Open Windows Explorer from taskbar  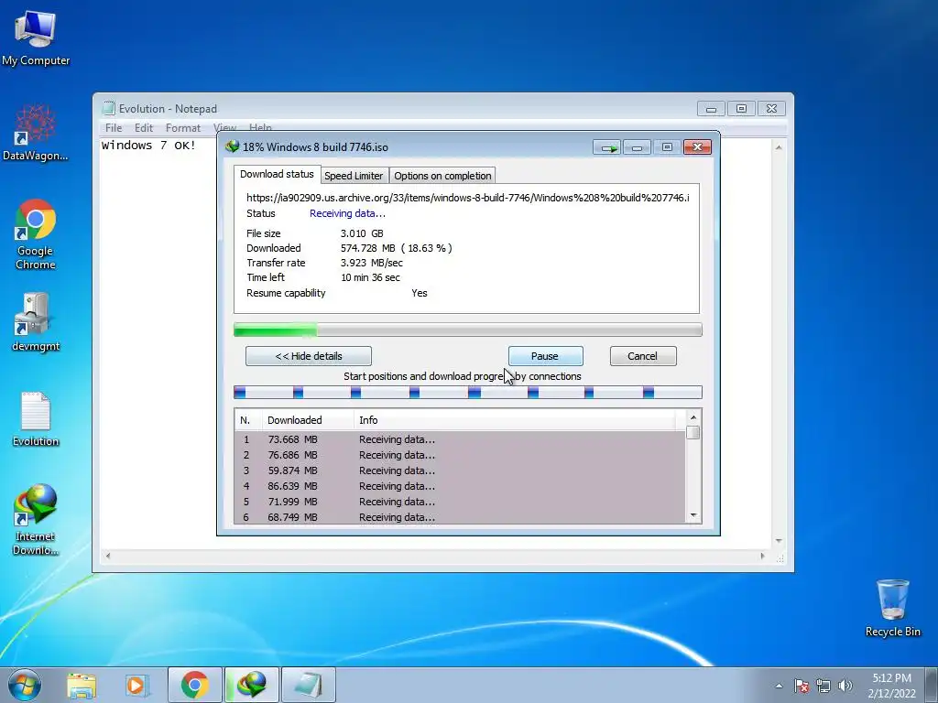pyautogui.click(x=82, y=685)
